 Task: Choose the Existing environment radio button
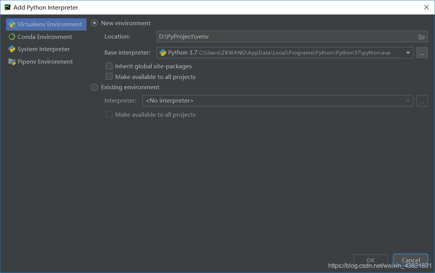coord(95,87)
